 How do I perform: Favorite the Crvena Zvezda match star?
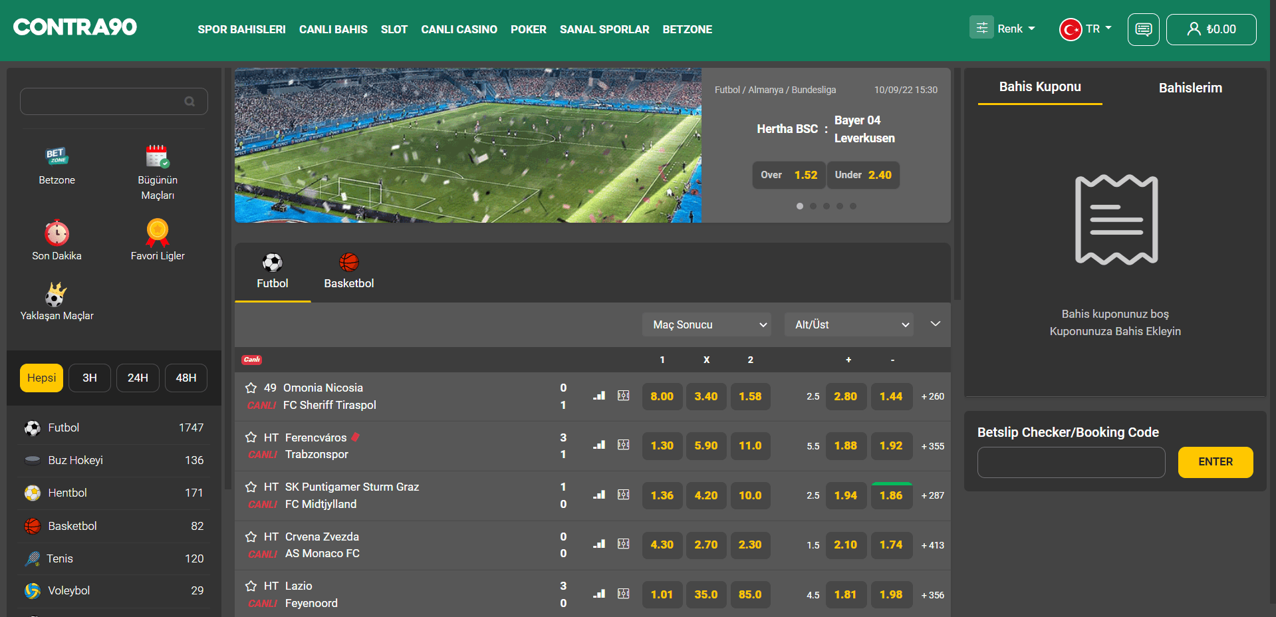pyautogui.click(x=251, y=537)
